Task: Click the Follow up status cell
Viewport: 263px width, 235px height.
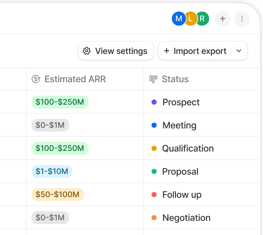Action: [x=182, y=195]
